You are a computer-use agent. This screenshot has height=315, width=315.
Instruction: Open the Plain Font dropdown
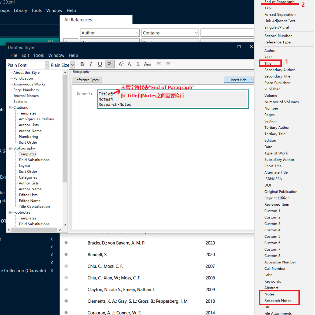coord(47,65)
